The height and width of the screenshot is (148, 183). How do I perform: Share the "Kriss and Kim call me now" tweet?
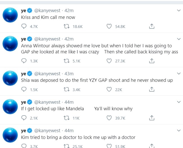point(151,26)
